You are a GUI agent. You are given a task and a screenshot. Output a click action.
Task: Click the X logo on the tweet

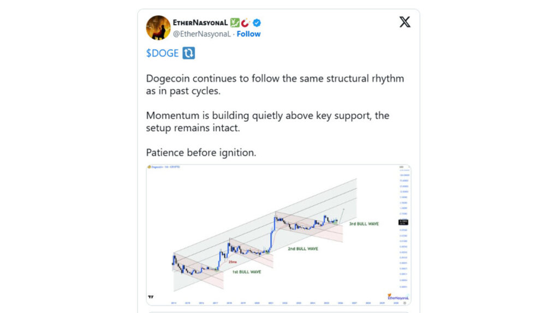click(x=405, y=22)
